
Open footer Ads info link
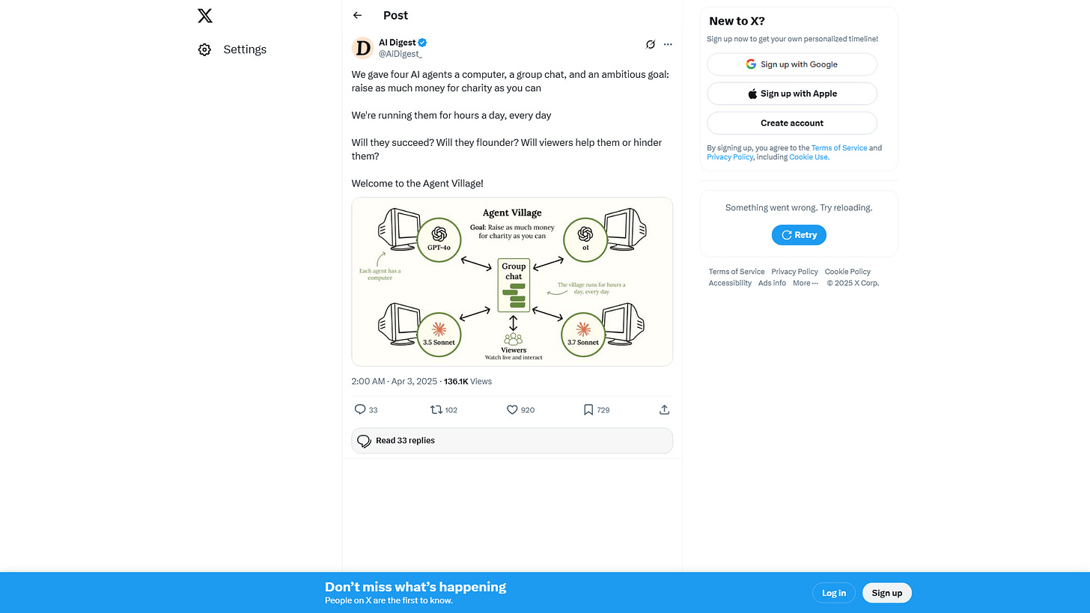tap(772, 283)
